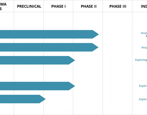Screen dimensions: 147x115
Task: Click the cut-off header ending in MA
Action: (x=3, y=6)
